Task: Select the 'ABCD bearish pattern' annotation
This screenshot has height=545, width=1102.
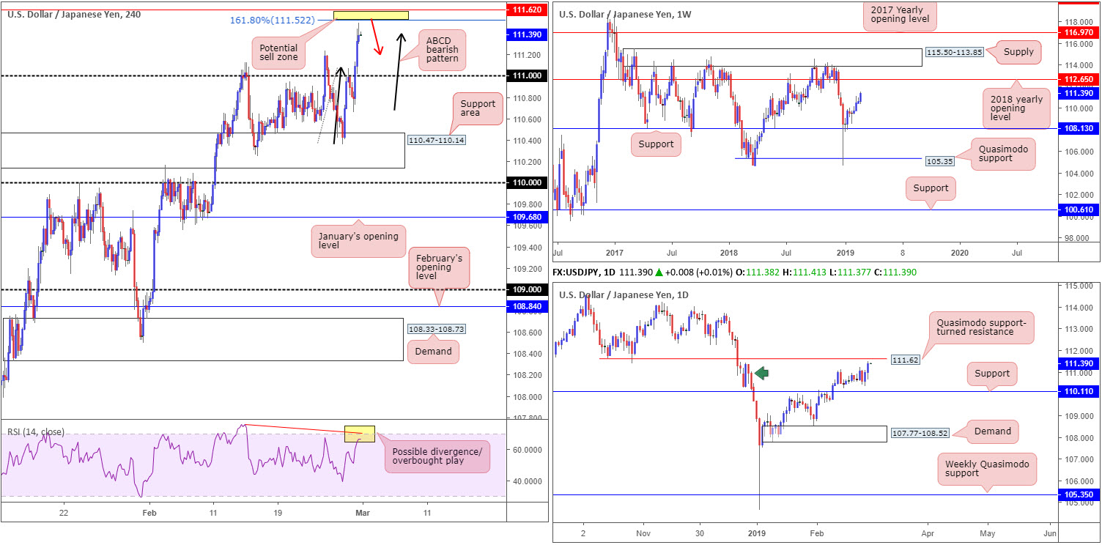Action: pyautogui.click(x=442, y=49)
